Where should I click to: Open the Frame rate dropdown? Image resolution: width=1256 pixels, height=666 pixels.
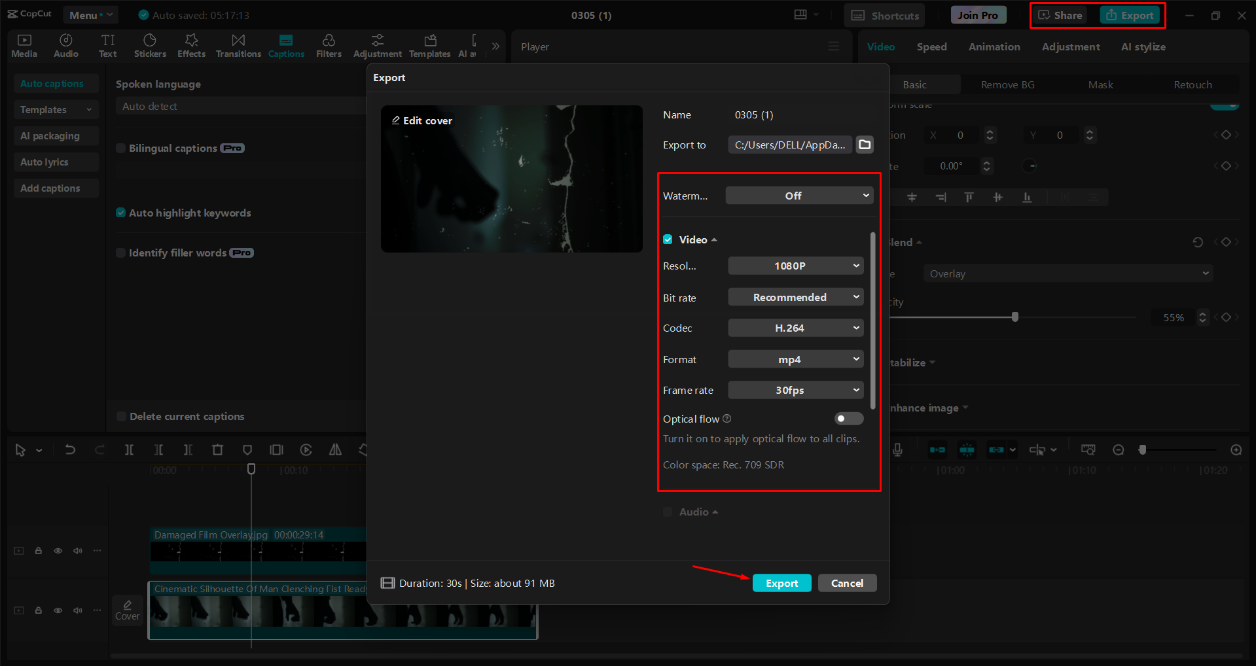(795, 390)
